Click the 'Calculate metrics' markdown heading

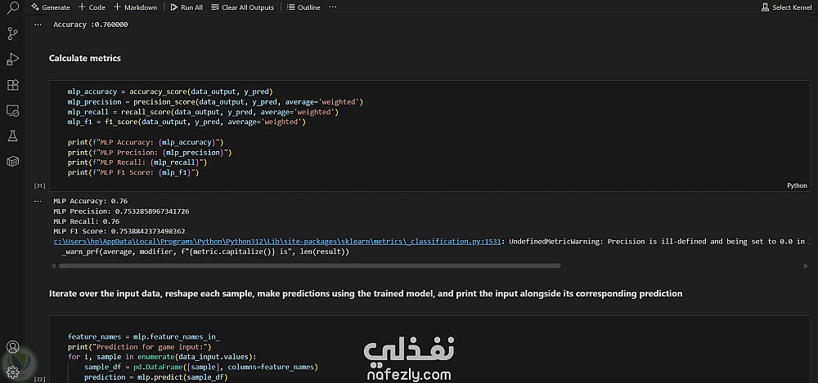(x=85, y=58)
